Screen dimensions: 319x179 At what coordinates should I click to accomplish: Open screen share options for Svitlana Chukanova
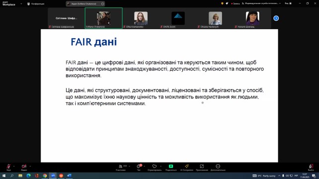tap(103, 3)
